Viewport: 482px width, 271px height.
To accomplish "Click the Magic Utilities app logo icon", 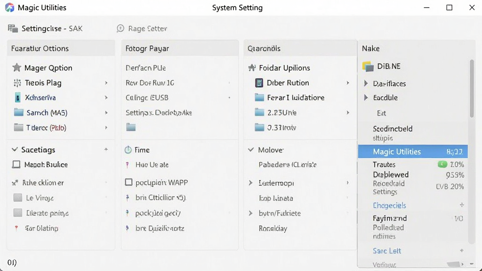I will (x=9, y=8).
